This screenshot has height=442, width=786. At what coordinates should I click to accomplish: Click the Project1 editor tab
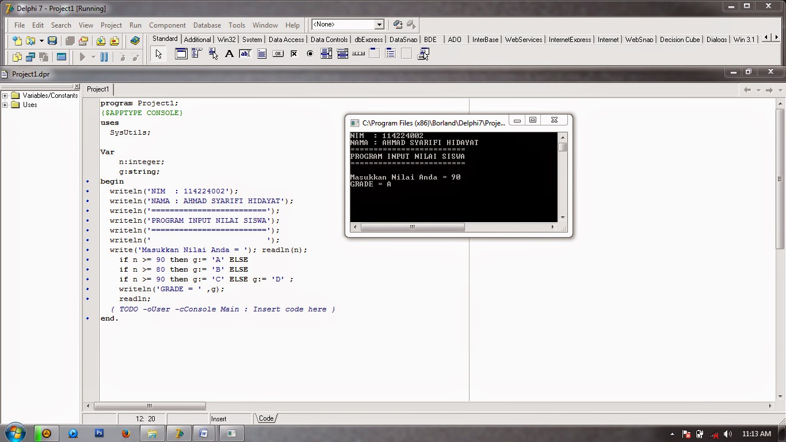point(98,89)
